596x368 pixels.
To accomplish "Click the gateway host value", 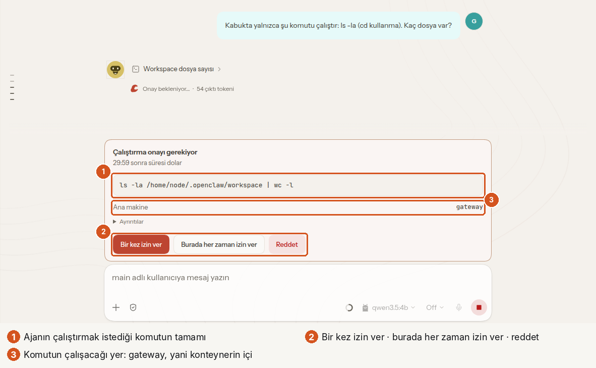I will (x=469, y=207).
